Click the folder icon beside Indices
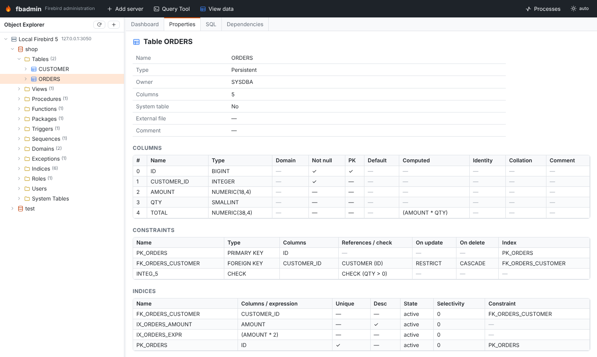The width and height of the screenshot is (597, 357). tap(27, 169)
